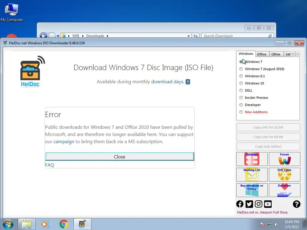Open the Mailing List tile

252,175
